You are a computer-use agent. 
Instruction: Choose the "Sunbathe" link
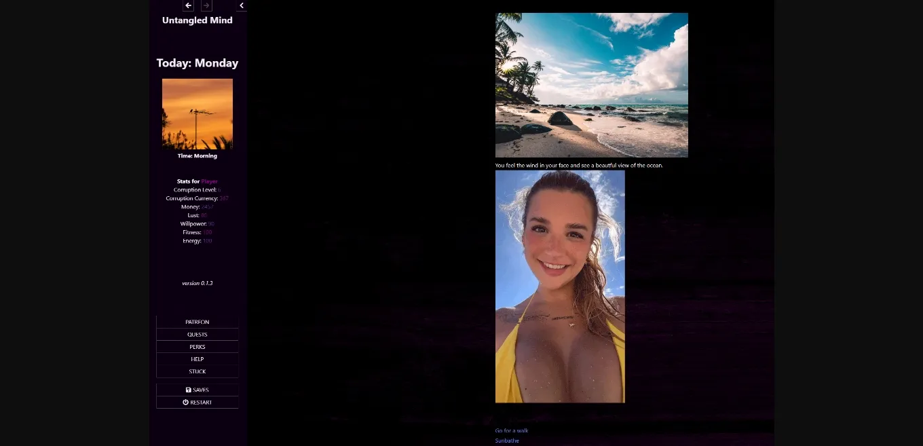[x=507, y=441]
